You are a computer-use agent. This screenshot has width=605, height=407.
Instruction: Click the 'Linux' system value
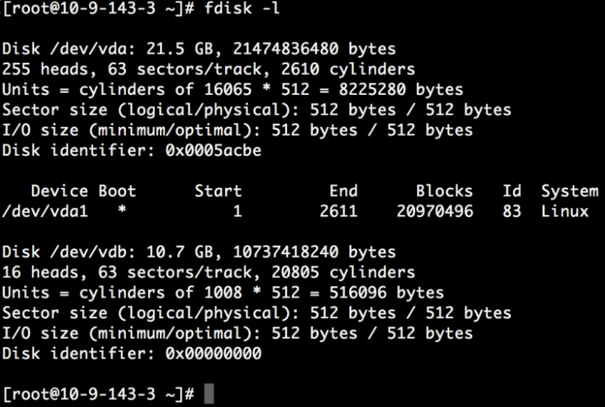click(565, 211)
